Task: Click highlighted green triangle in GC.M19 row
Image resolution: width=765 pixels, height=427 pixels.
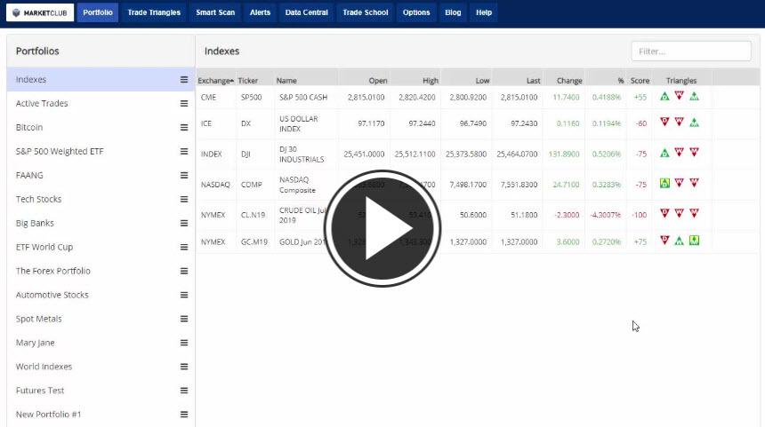Action: (694, 240)
